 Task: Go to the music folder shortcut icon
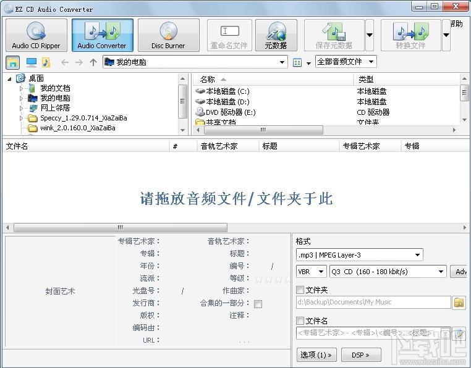point(46,62)
